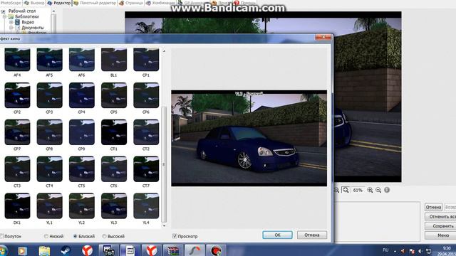Click the Отменить все button
Screen dimensions: 456x256
coord(440,216)
